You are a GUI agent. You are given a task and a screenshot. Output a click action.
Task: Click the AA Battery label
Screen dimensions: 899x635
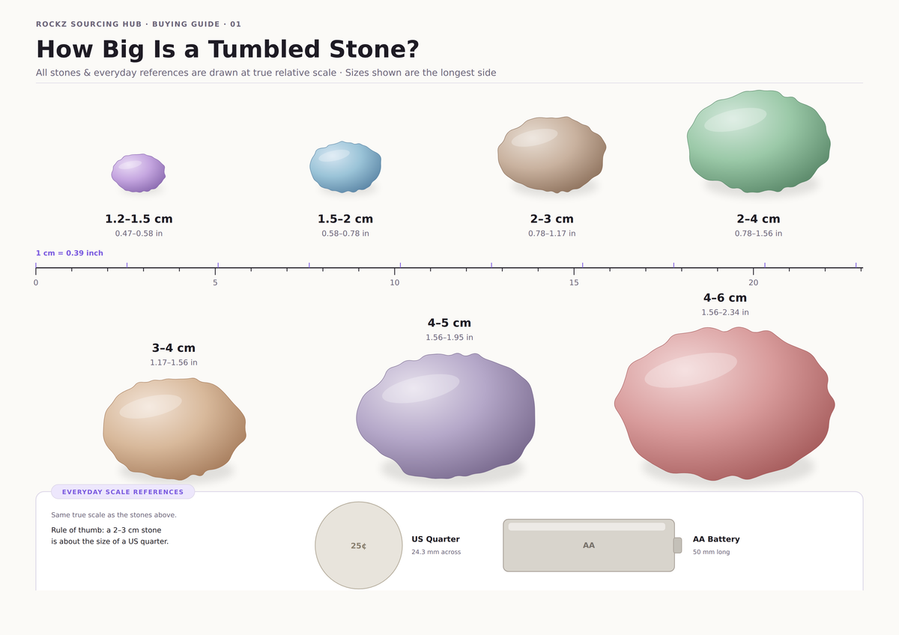716,539
